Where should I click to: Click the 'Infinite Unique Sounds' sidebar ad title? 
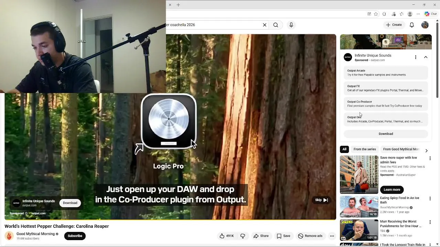click(x=373, y=55)
